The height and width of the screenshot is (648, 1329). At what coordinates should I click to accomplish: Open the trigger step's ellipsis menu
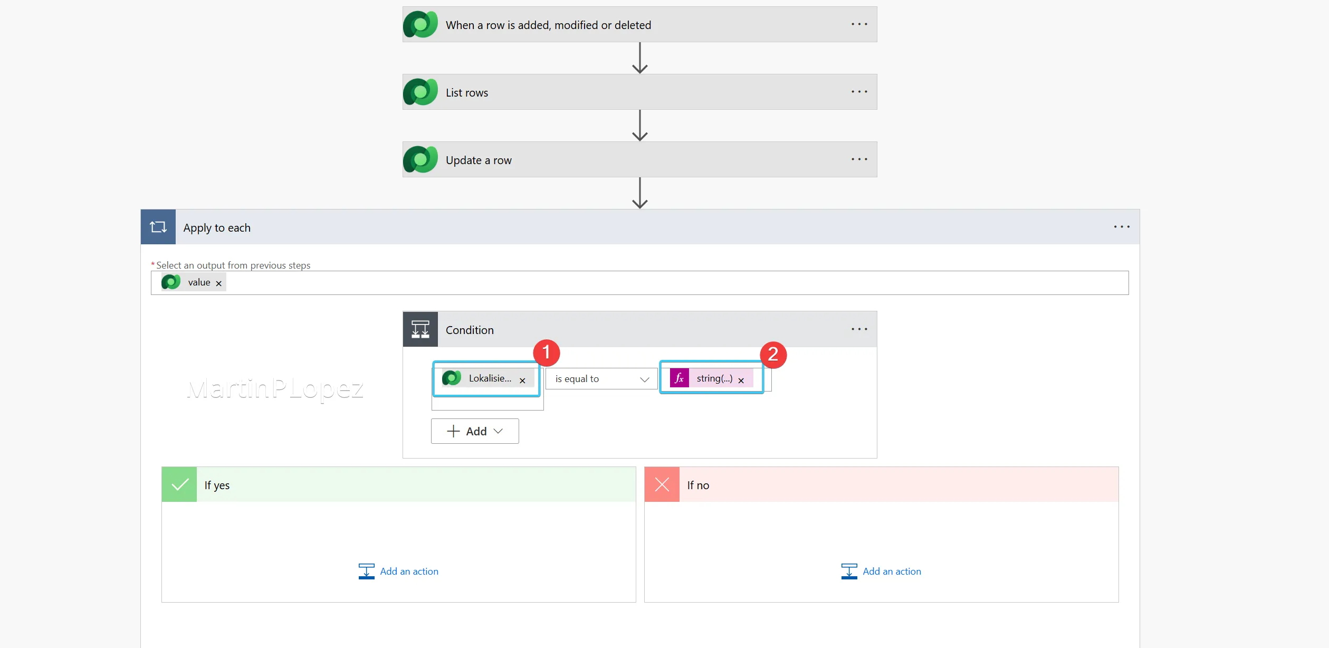(859, 24)
